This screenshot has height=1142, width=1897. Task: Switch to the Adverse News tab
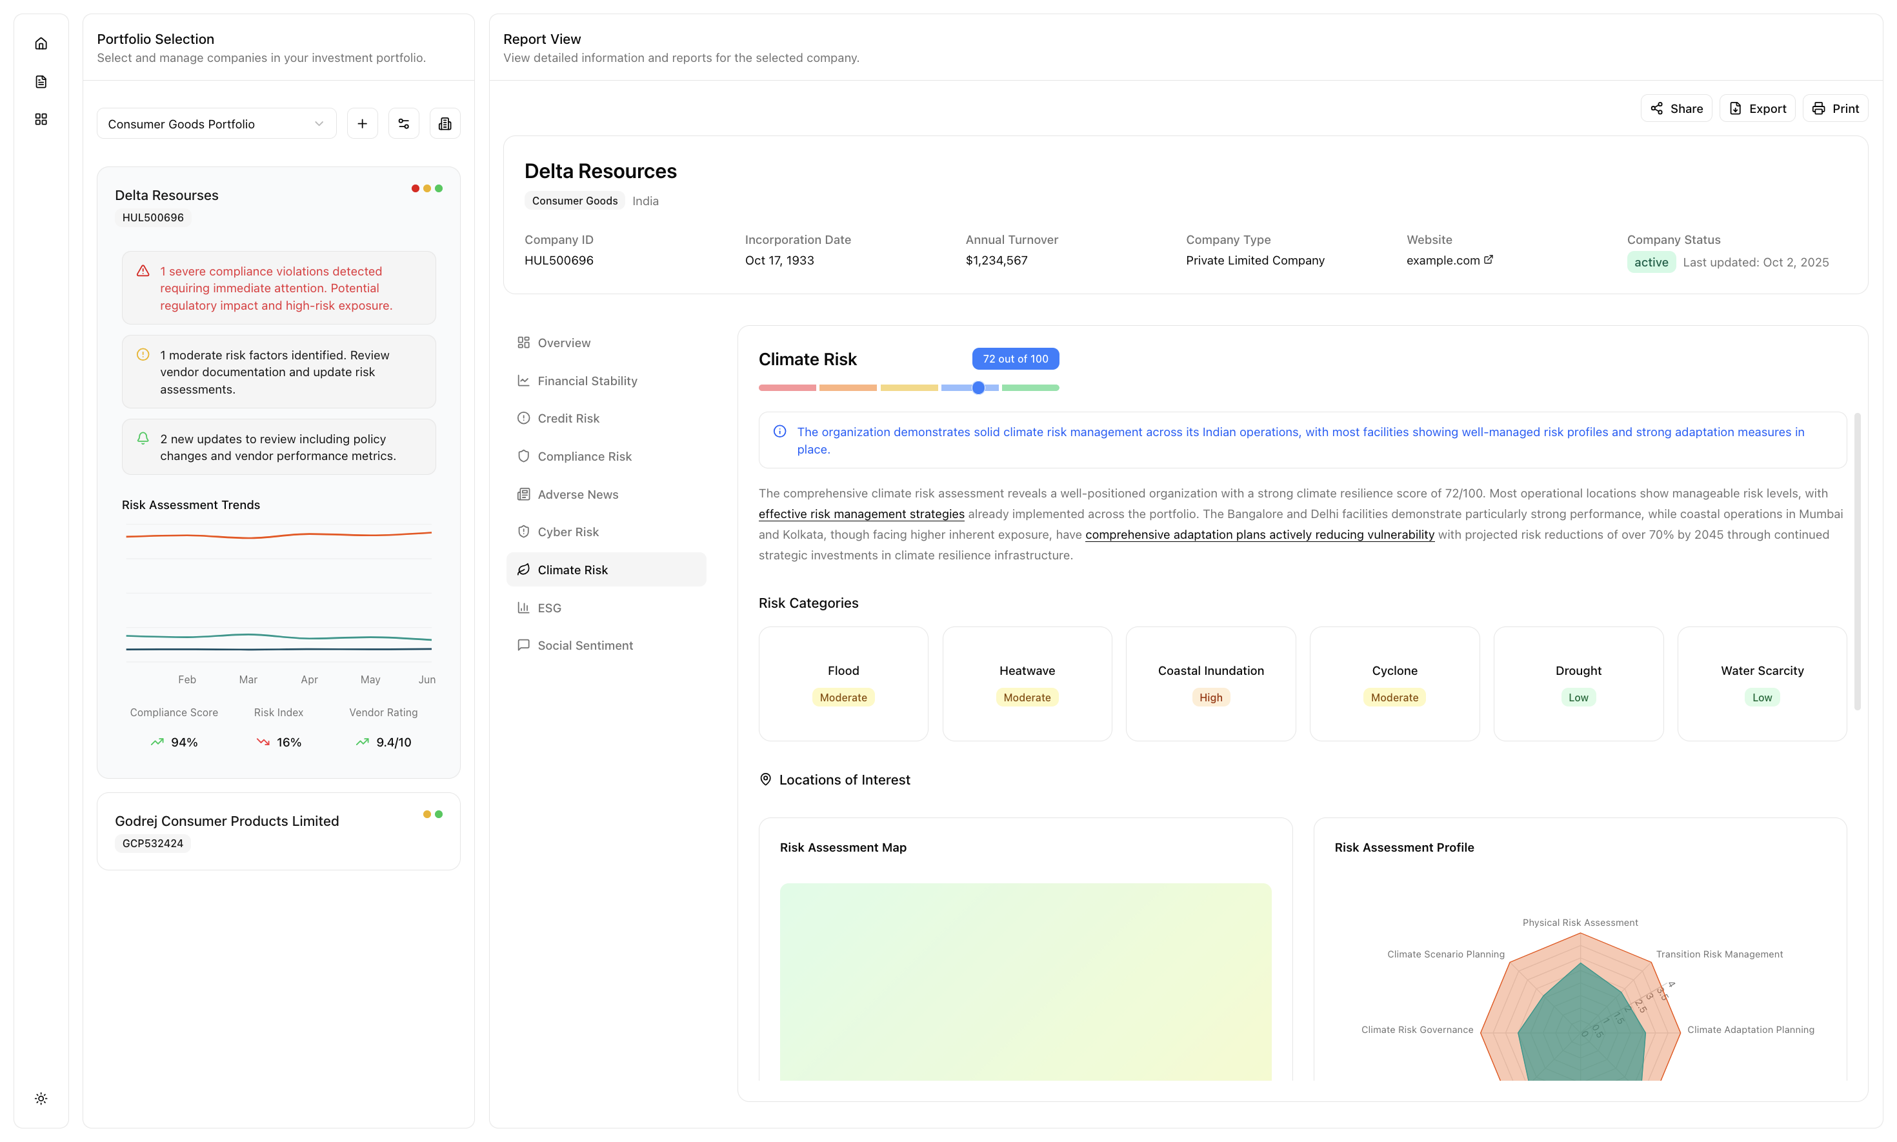606,494
